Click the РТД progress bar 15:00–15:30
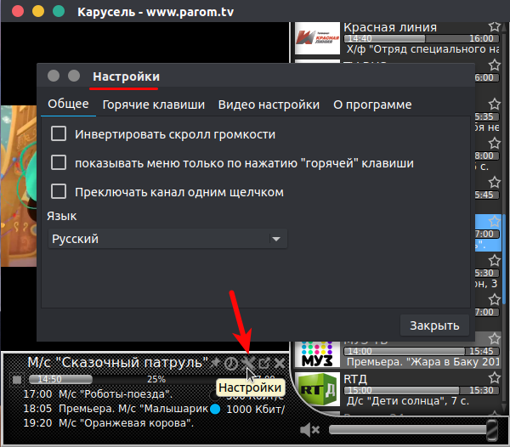The width and height of the screenshot is (510, 447). (x=422, y=390)
